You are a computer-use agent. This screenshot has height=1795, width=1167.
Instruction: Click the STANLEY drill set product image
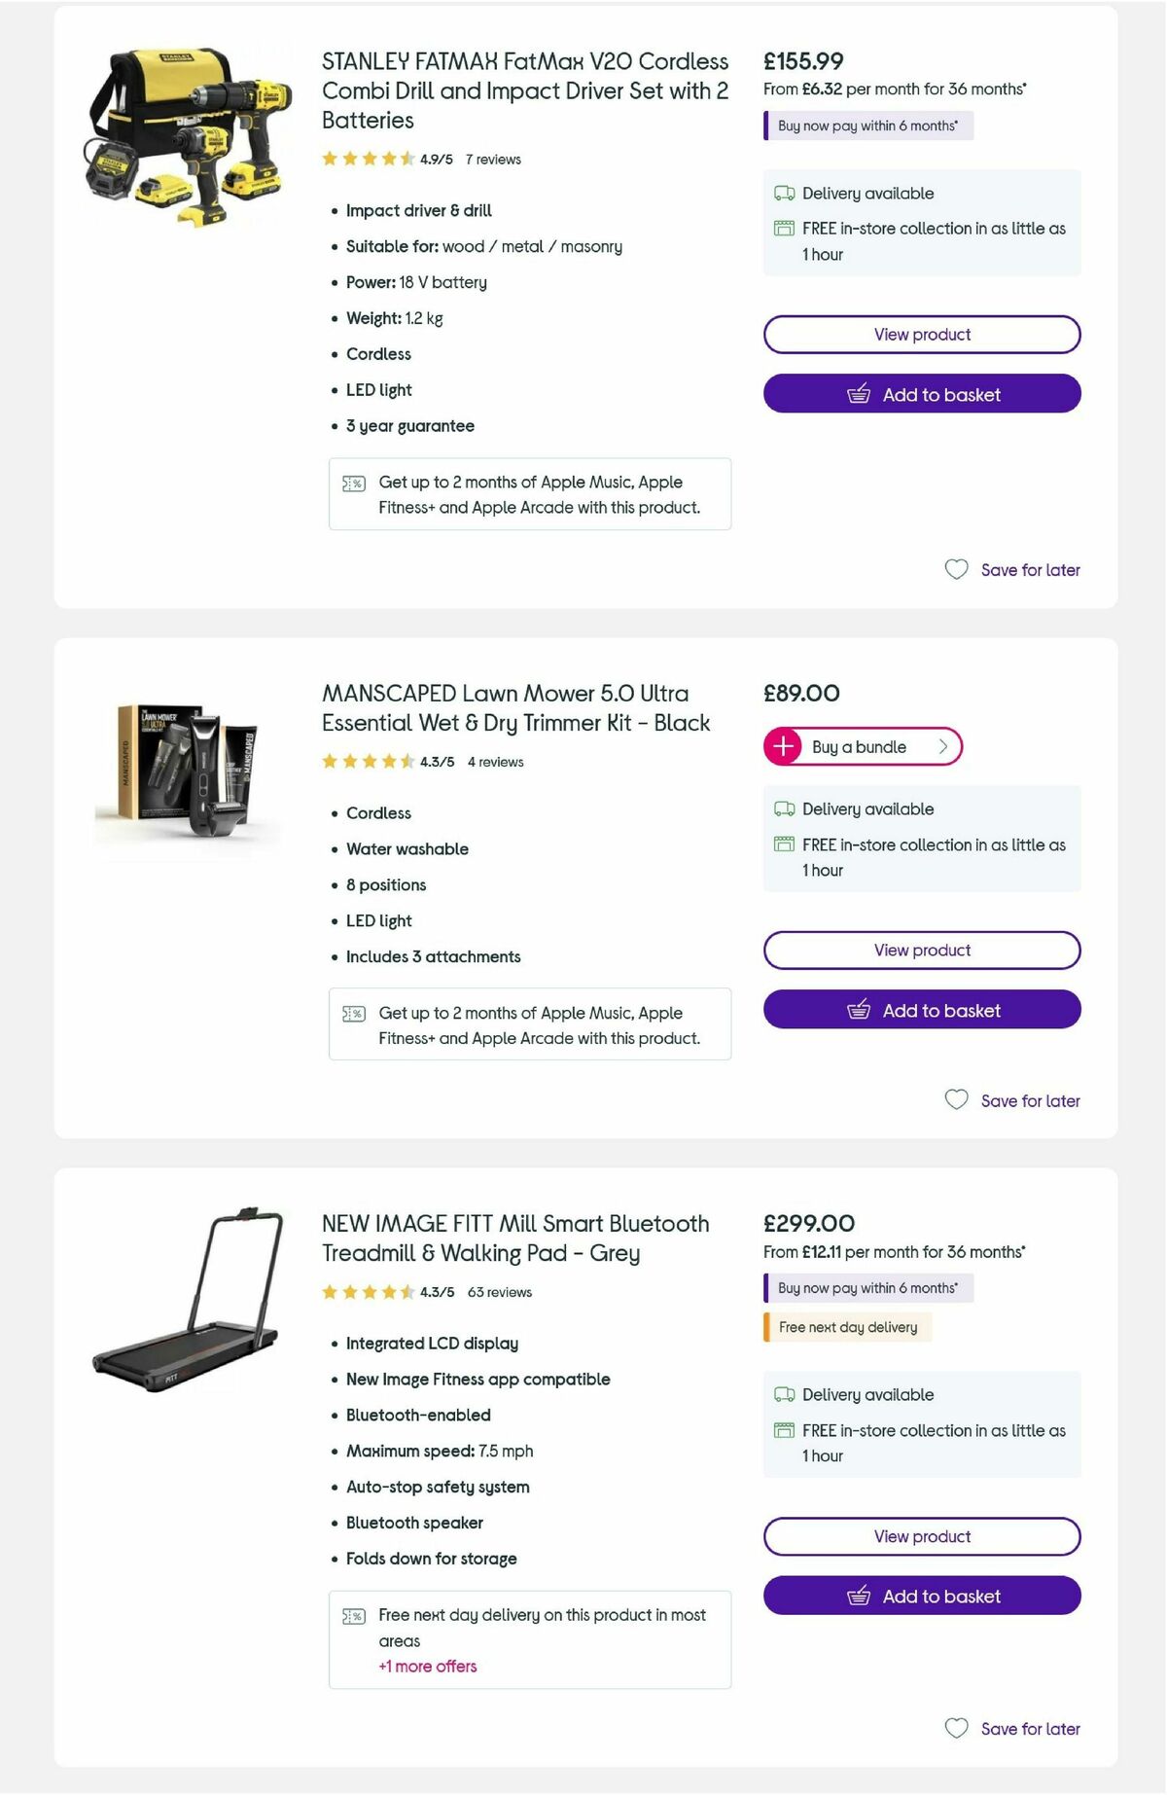pyautogui.click(x=187, y=131)
